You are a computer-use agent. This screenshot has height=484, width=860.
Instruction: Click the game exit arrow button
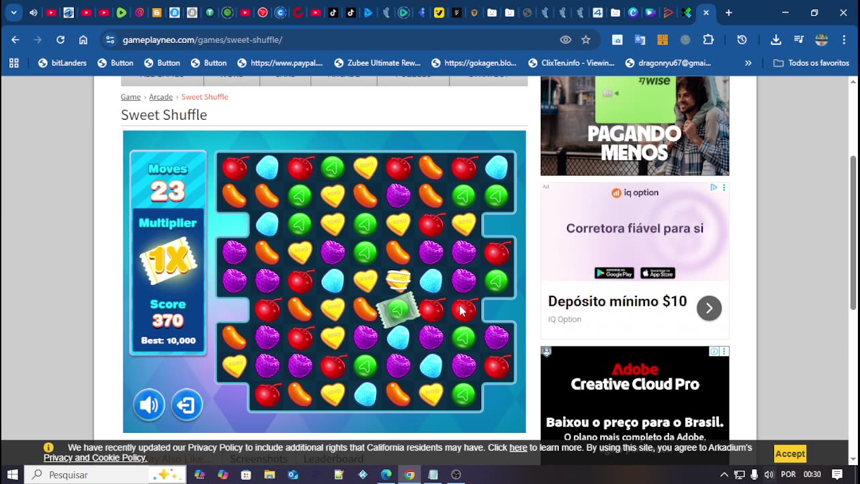(187, 405)
